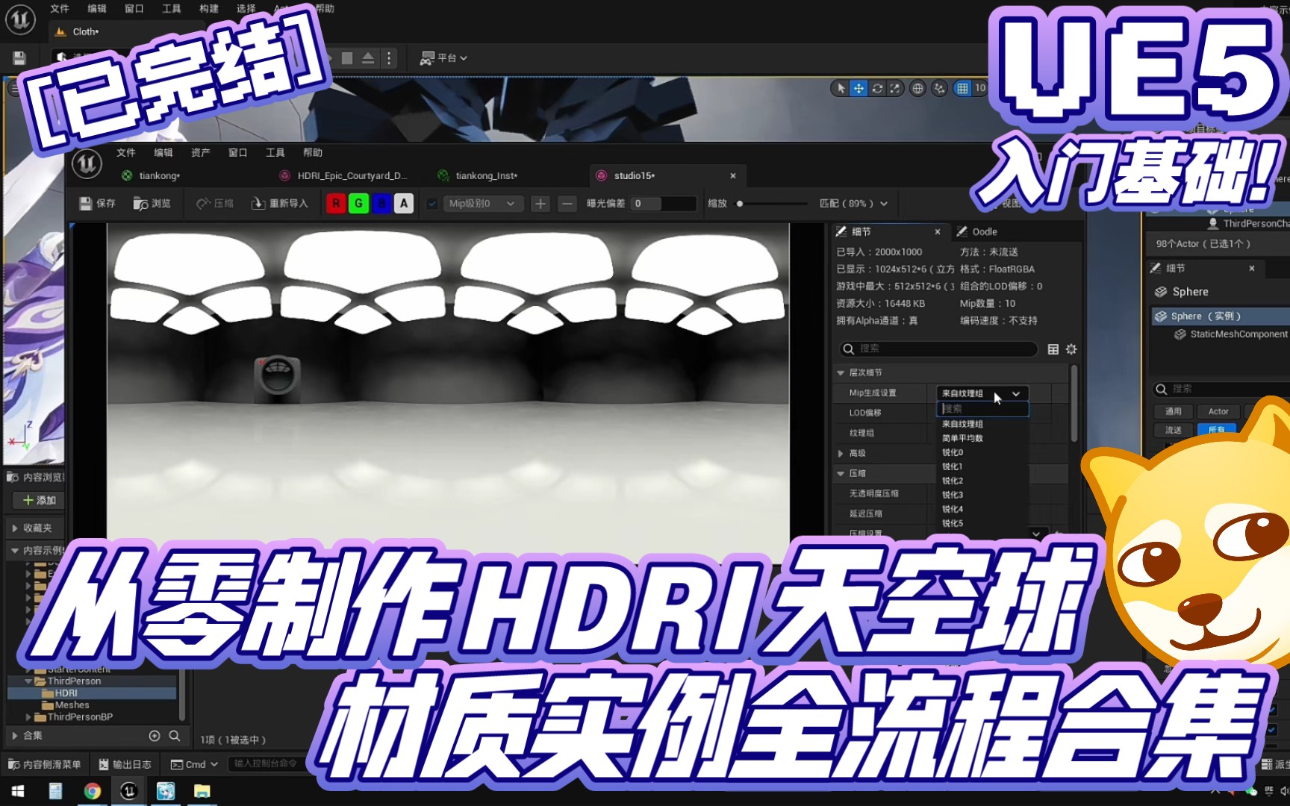Image resolution: width=1290 pixels, height=806 pixels.
Task: Click 重新导入 to reimport the texture
Action: click(279, 203)
